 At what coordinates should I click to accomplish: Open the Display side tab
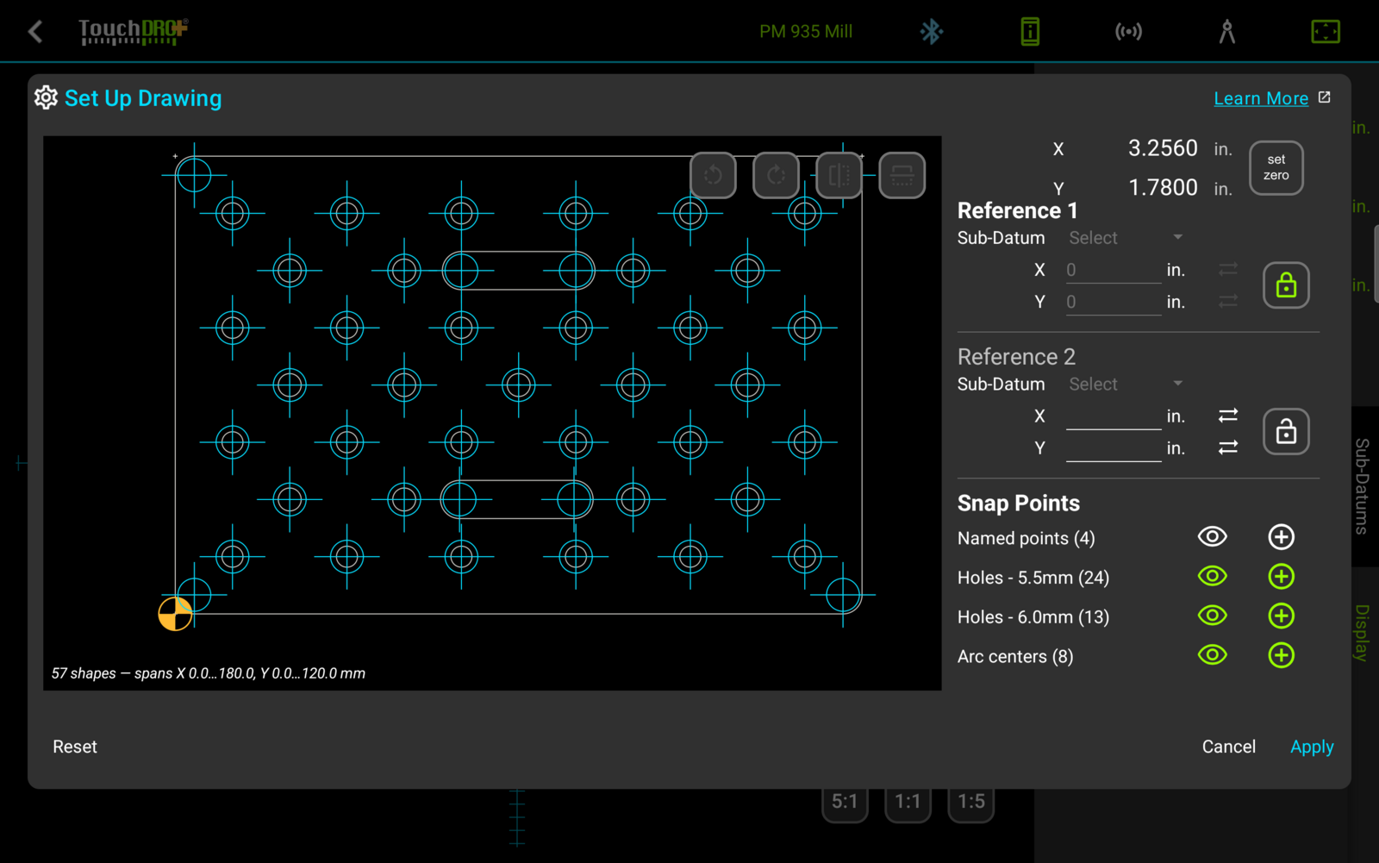point(1362,633)
